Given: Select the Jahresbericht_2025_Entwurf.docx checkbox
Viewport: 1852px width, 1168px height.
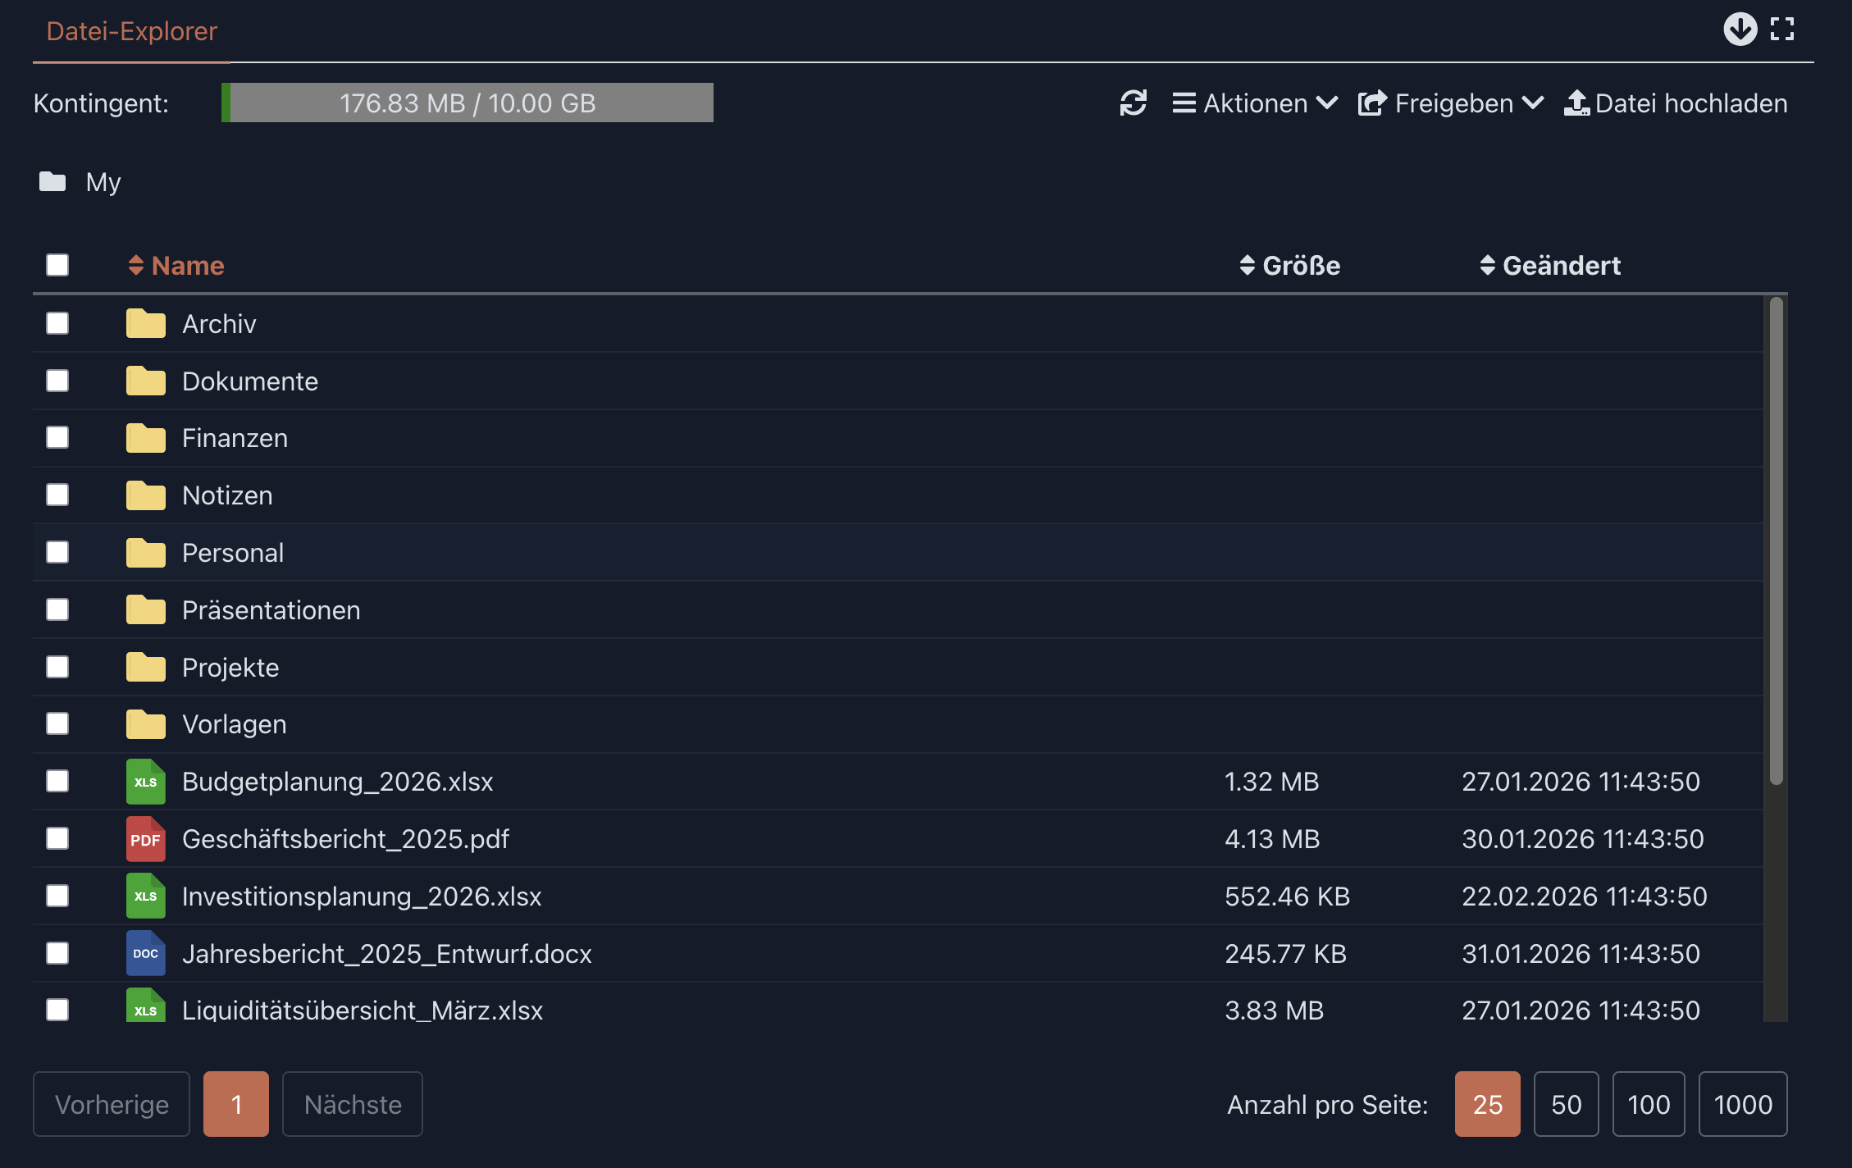Looking at the screenshot, I should 57,953.
